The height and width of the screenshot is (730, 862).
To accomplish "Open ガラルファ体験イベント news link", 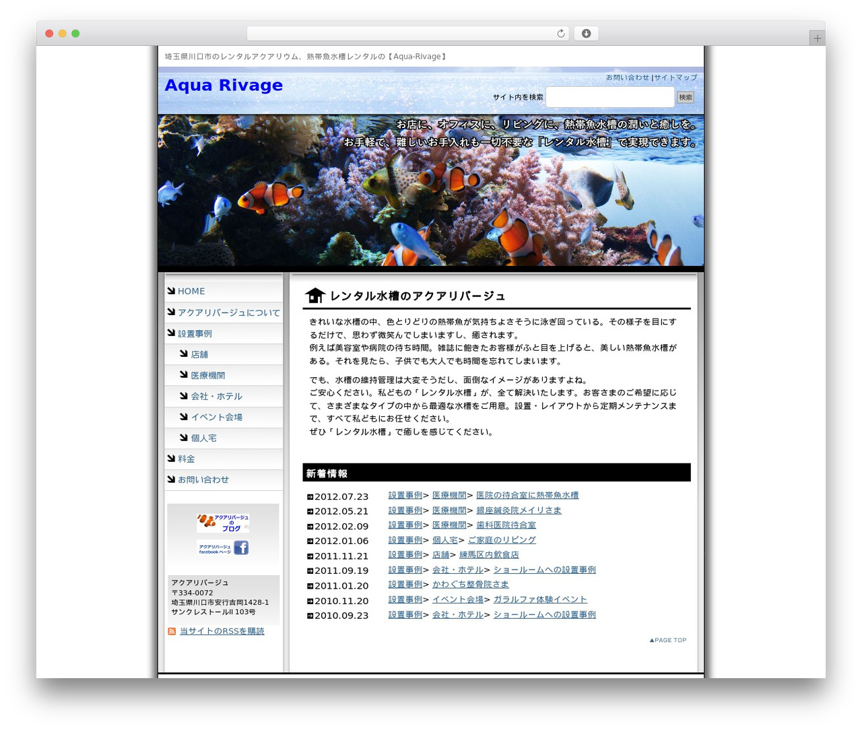I will (x=540, y=599).
